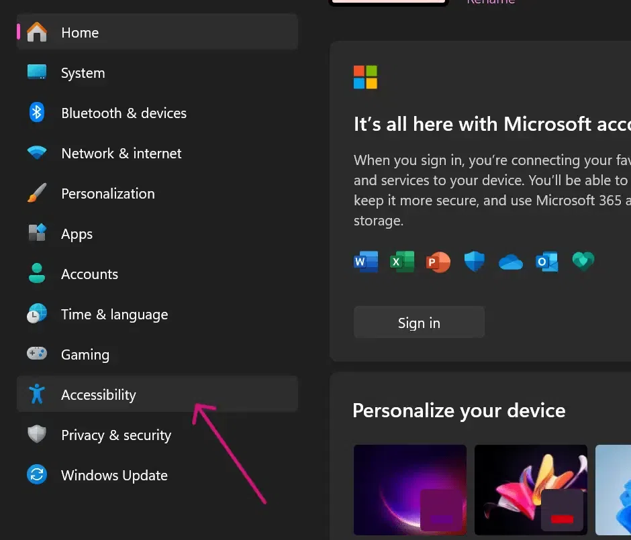Viewport: 631px width, 540px height.
Task: Open Windows Update settings icon
Action: coord(37,475)
